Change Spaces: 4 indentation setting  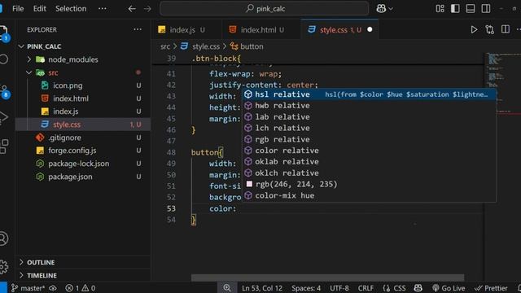(306, 288)
